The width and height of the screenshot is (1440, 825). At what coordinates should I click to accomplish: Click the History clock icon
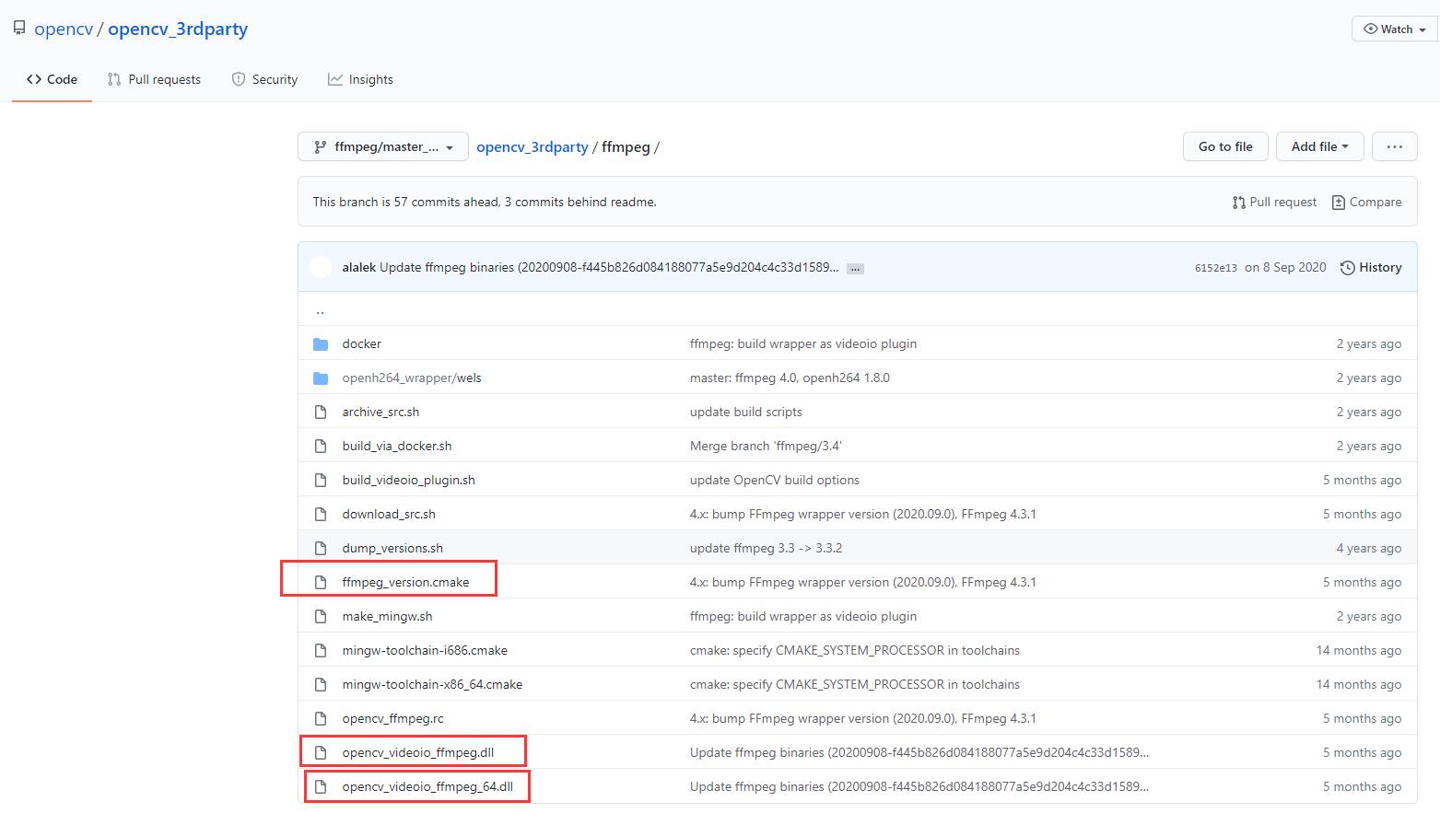[x=1345, y=267]
